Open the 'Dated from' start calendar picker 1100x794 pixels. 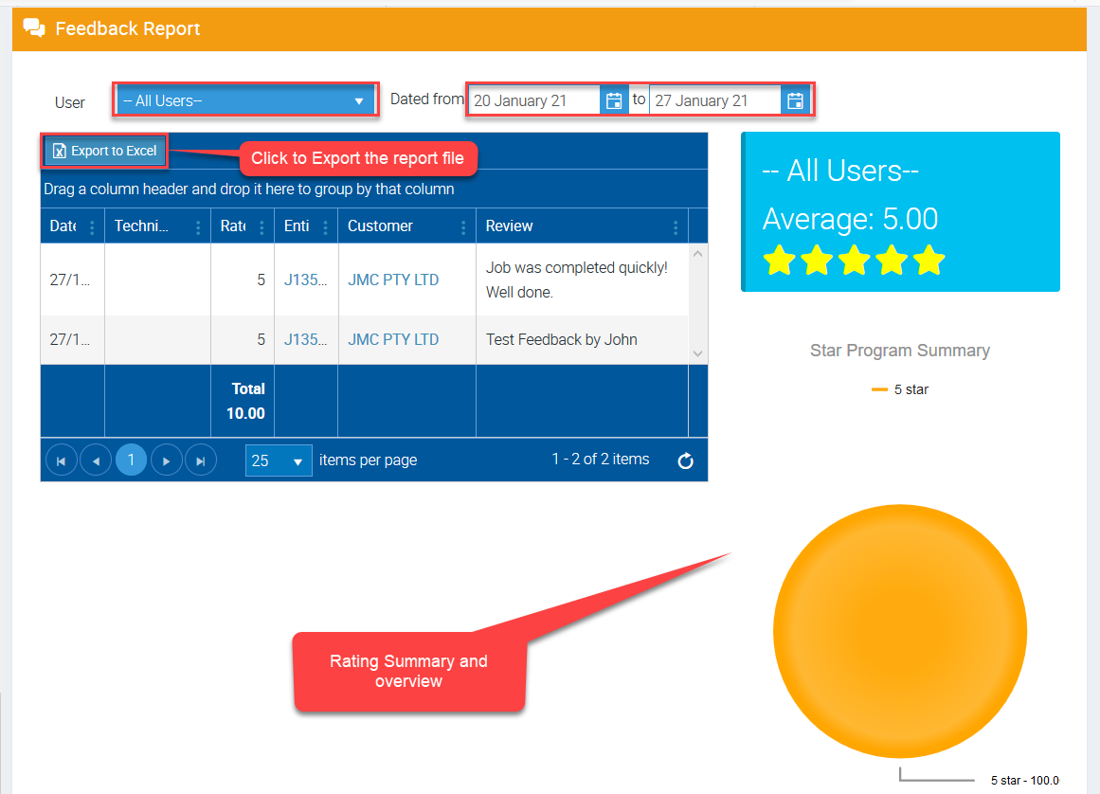(614, 100)
